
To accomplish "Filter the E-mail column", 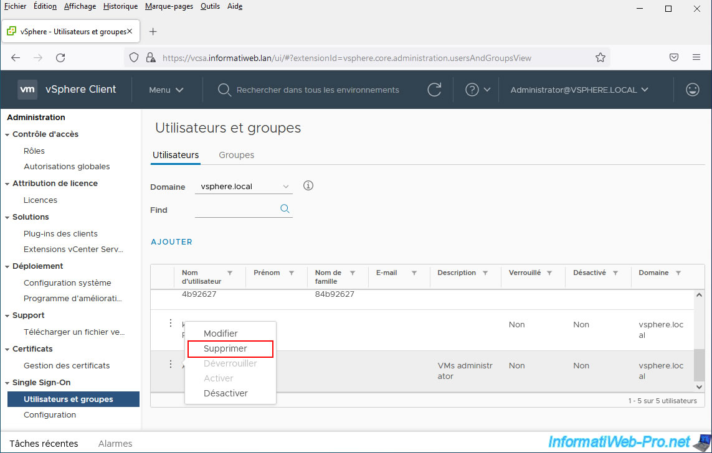I will pyautogui.click(x=414, y=273).
